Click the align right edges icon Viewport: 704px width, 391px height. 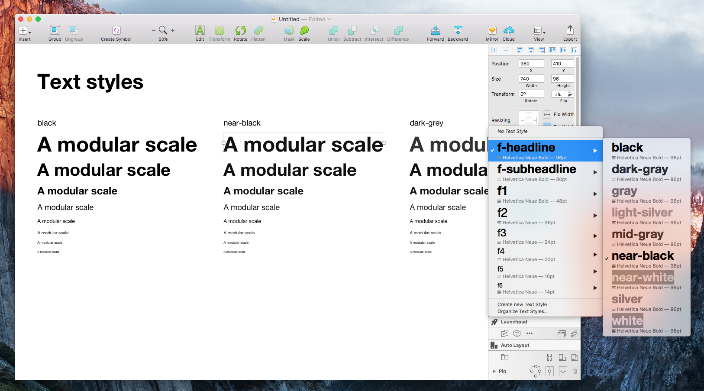click(x=541, y=50)
